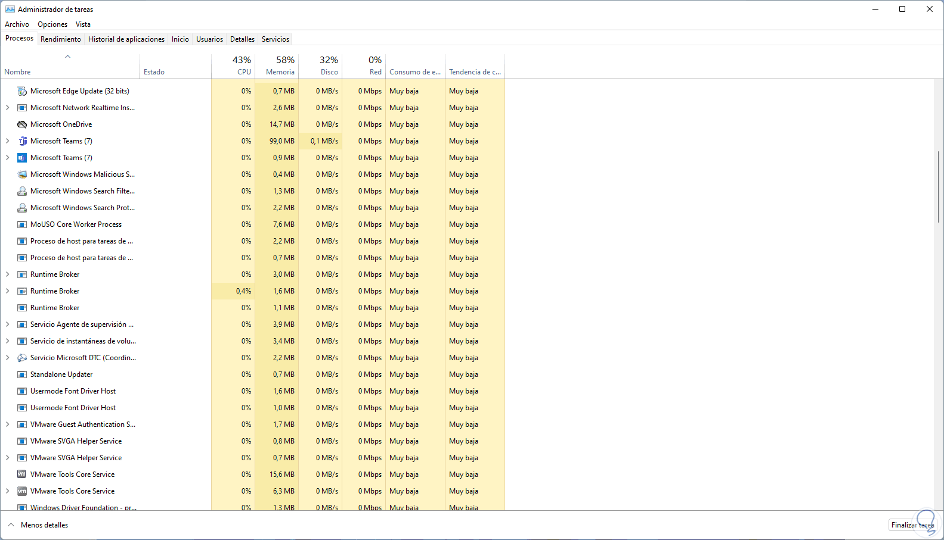
Task: Go to the Inicio tab
Action: [x=180, y=39]
